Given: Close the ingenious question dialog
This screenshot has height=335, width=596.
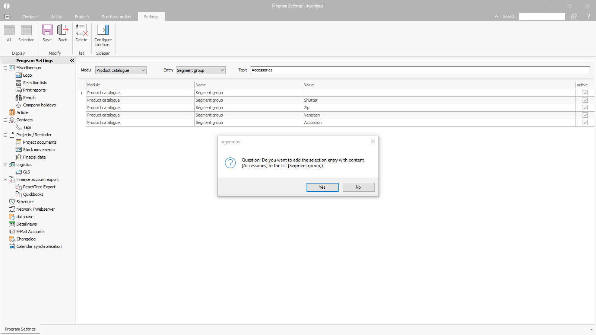Looking at the screenshot, I should coord(373,141).
